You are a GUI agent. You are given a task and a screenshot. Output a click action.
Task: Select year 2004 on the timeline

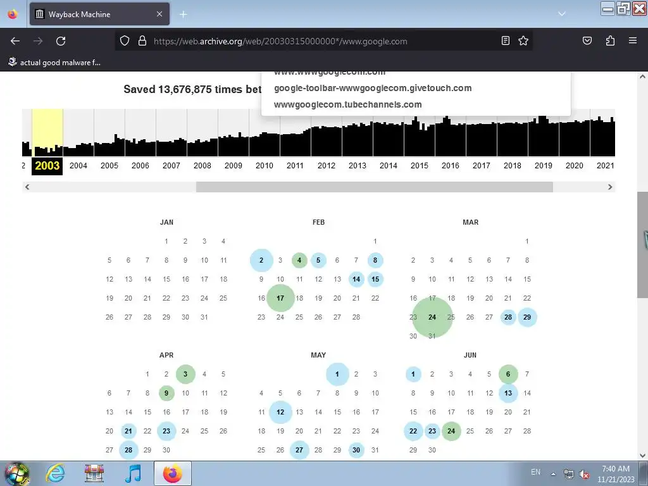[78, 166]
